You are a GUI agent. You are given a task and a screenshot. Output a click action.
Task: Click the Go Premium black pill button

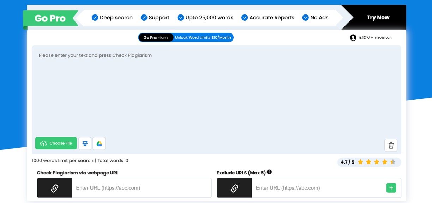[x=156, y=38]
